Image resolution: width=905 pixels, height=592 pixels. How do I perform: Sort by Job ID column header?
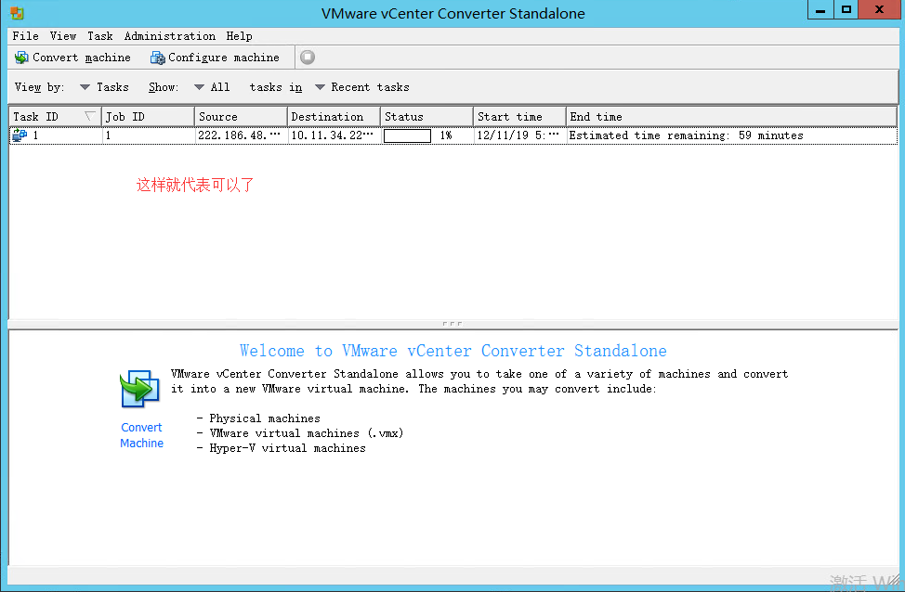149,116
